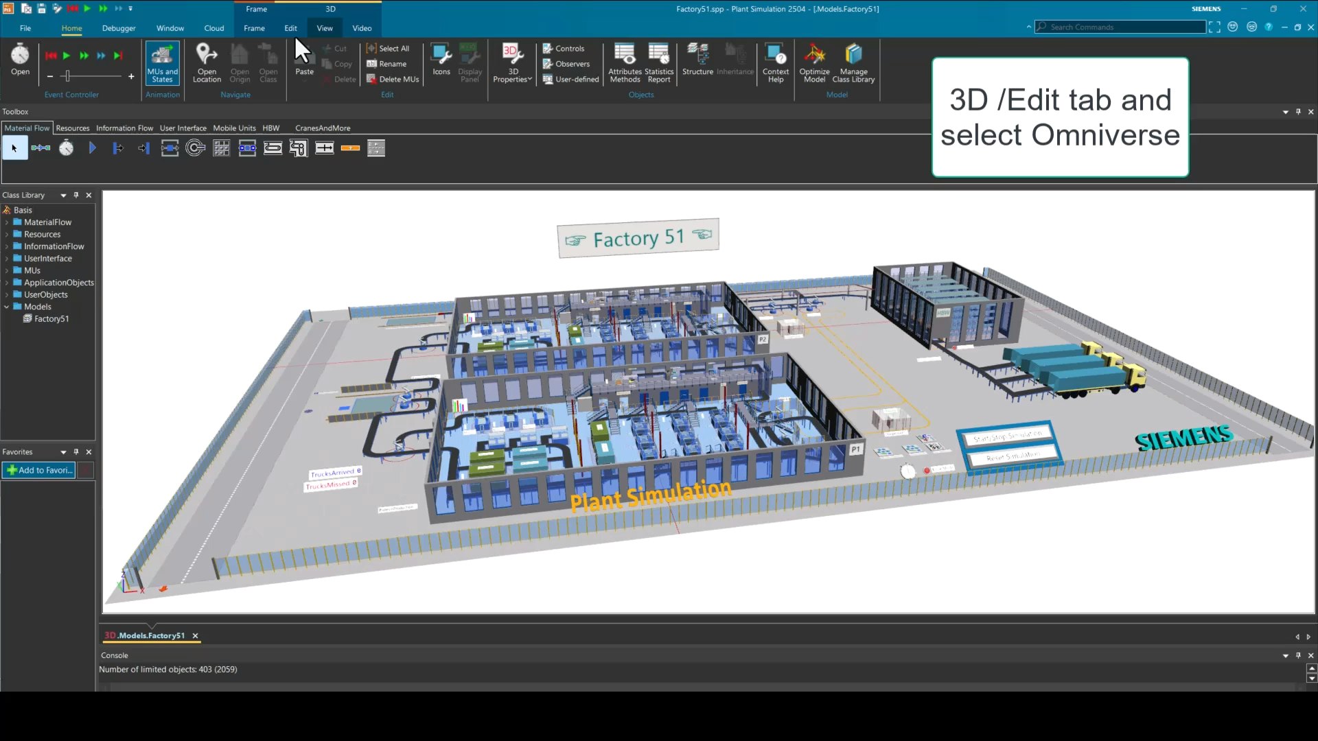The width and height of the screenshot is (1318, 741).
Task: Open User-defined attributes
Action: pos(570,79)
